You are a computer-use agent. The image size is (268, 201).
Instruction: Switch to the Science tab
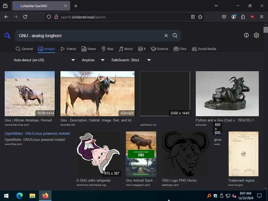(x=159, y=49)
